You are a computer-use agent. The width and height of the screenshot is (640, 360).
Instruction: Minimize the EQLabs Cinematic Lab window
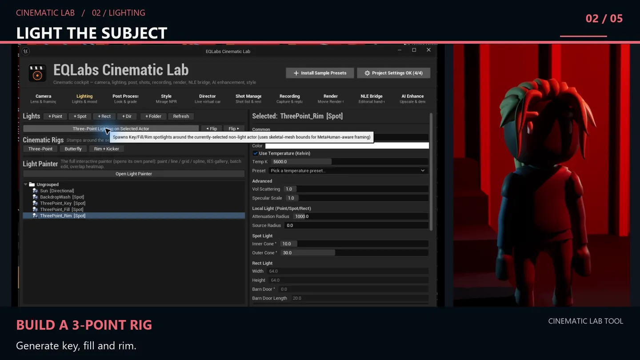pyautogui.click(x=400, y=50)
